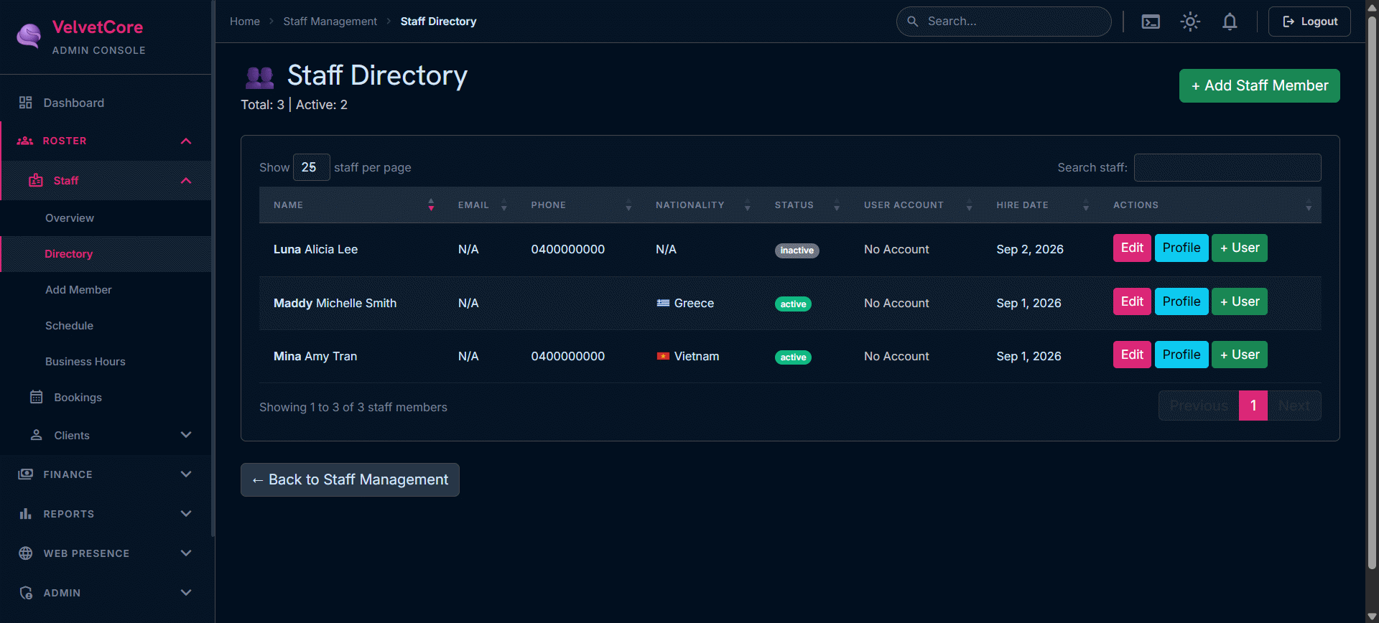Click the Staff badge icon in sidebar
This screenshot has height=623, width=1379.
coord(36,180)
